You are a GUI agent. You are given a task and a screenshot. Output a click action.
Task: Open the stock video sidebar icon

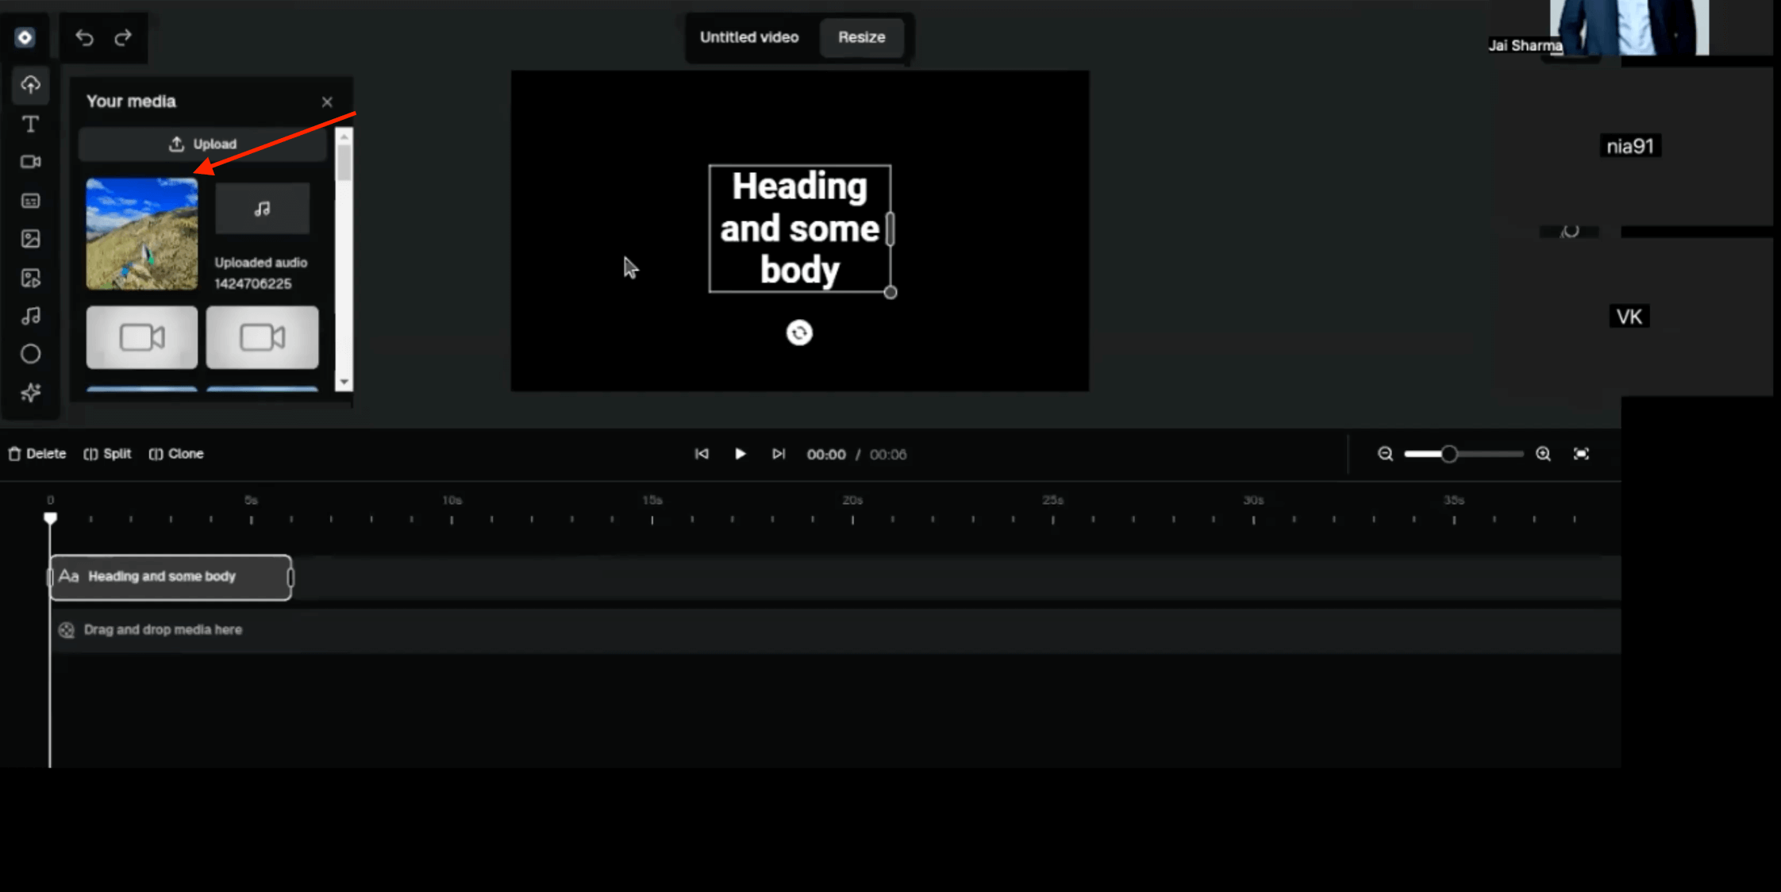pyautogui.click(x=30, y=278)
